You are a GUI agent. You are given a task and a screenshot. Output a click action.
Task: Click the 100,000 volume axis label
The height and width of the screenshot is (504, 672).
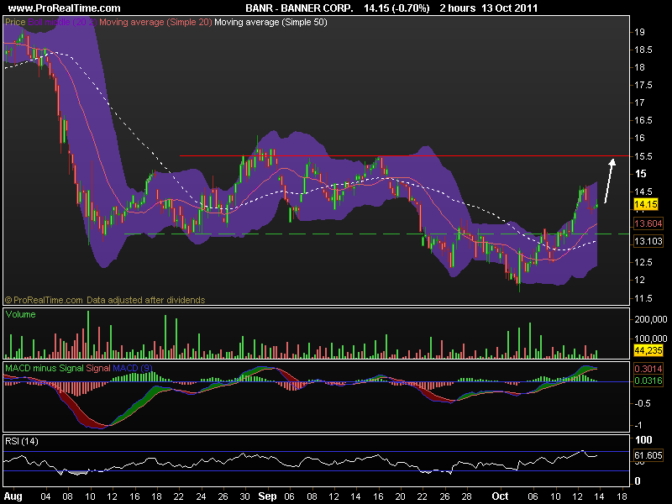(651, 339)
